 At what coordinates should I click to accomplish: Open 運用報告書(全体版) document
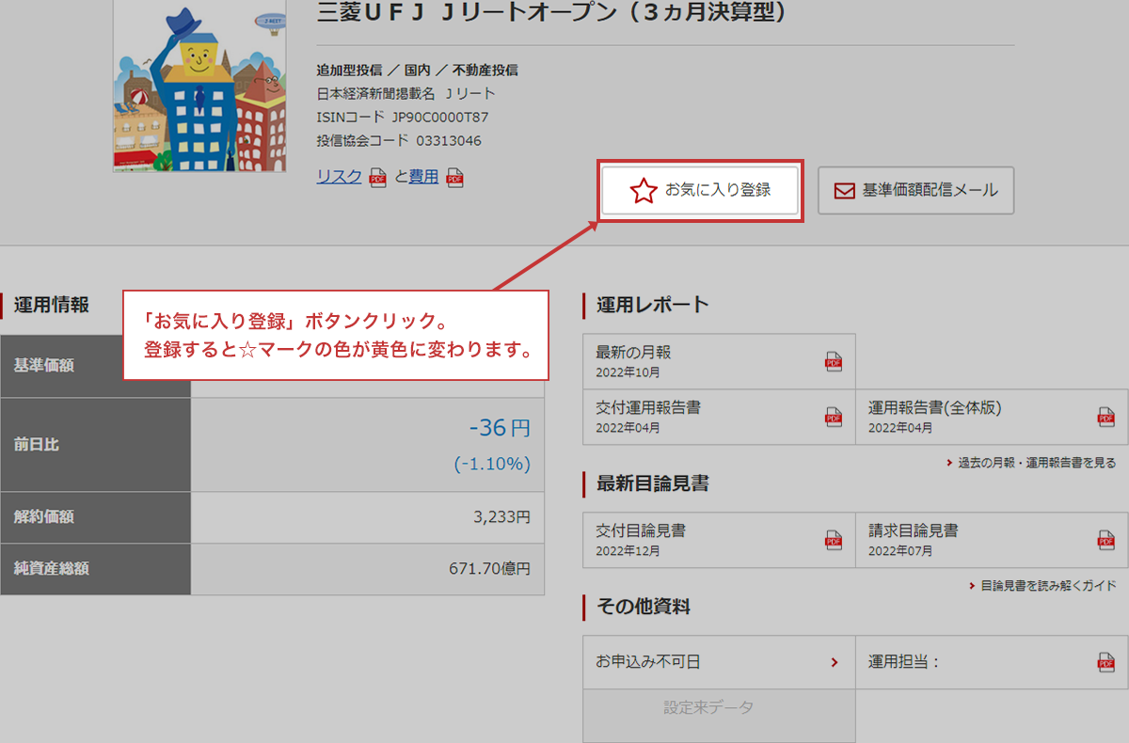(992, 417)
